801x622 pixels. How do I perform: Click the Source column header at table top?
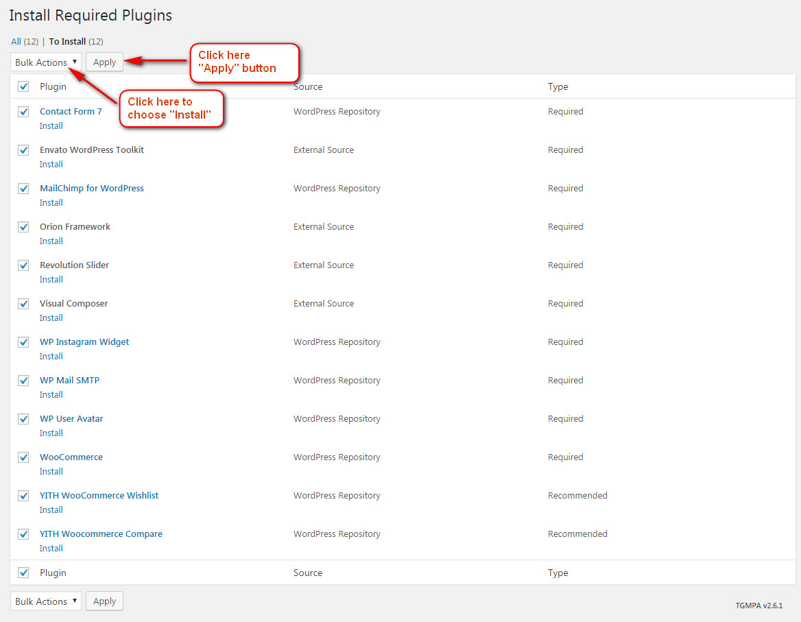(x=308, y=86)
